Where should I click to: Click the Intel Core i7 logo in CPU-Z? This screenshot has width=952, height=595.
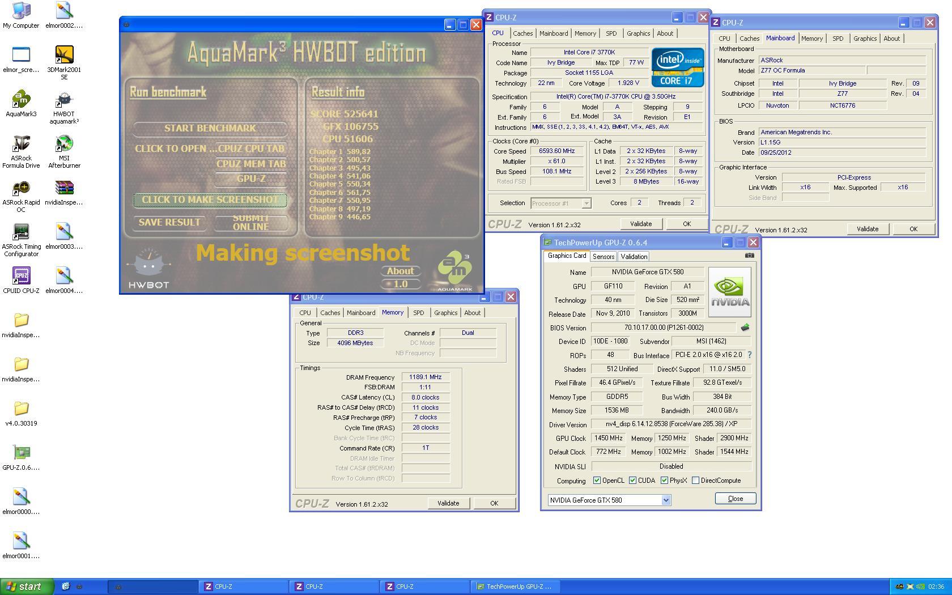point(678,67)
